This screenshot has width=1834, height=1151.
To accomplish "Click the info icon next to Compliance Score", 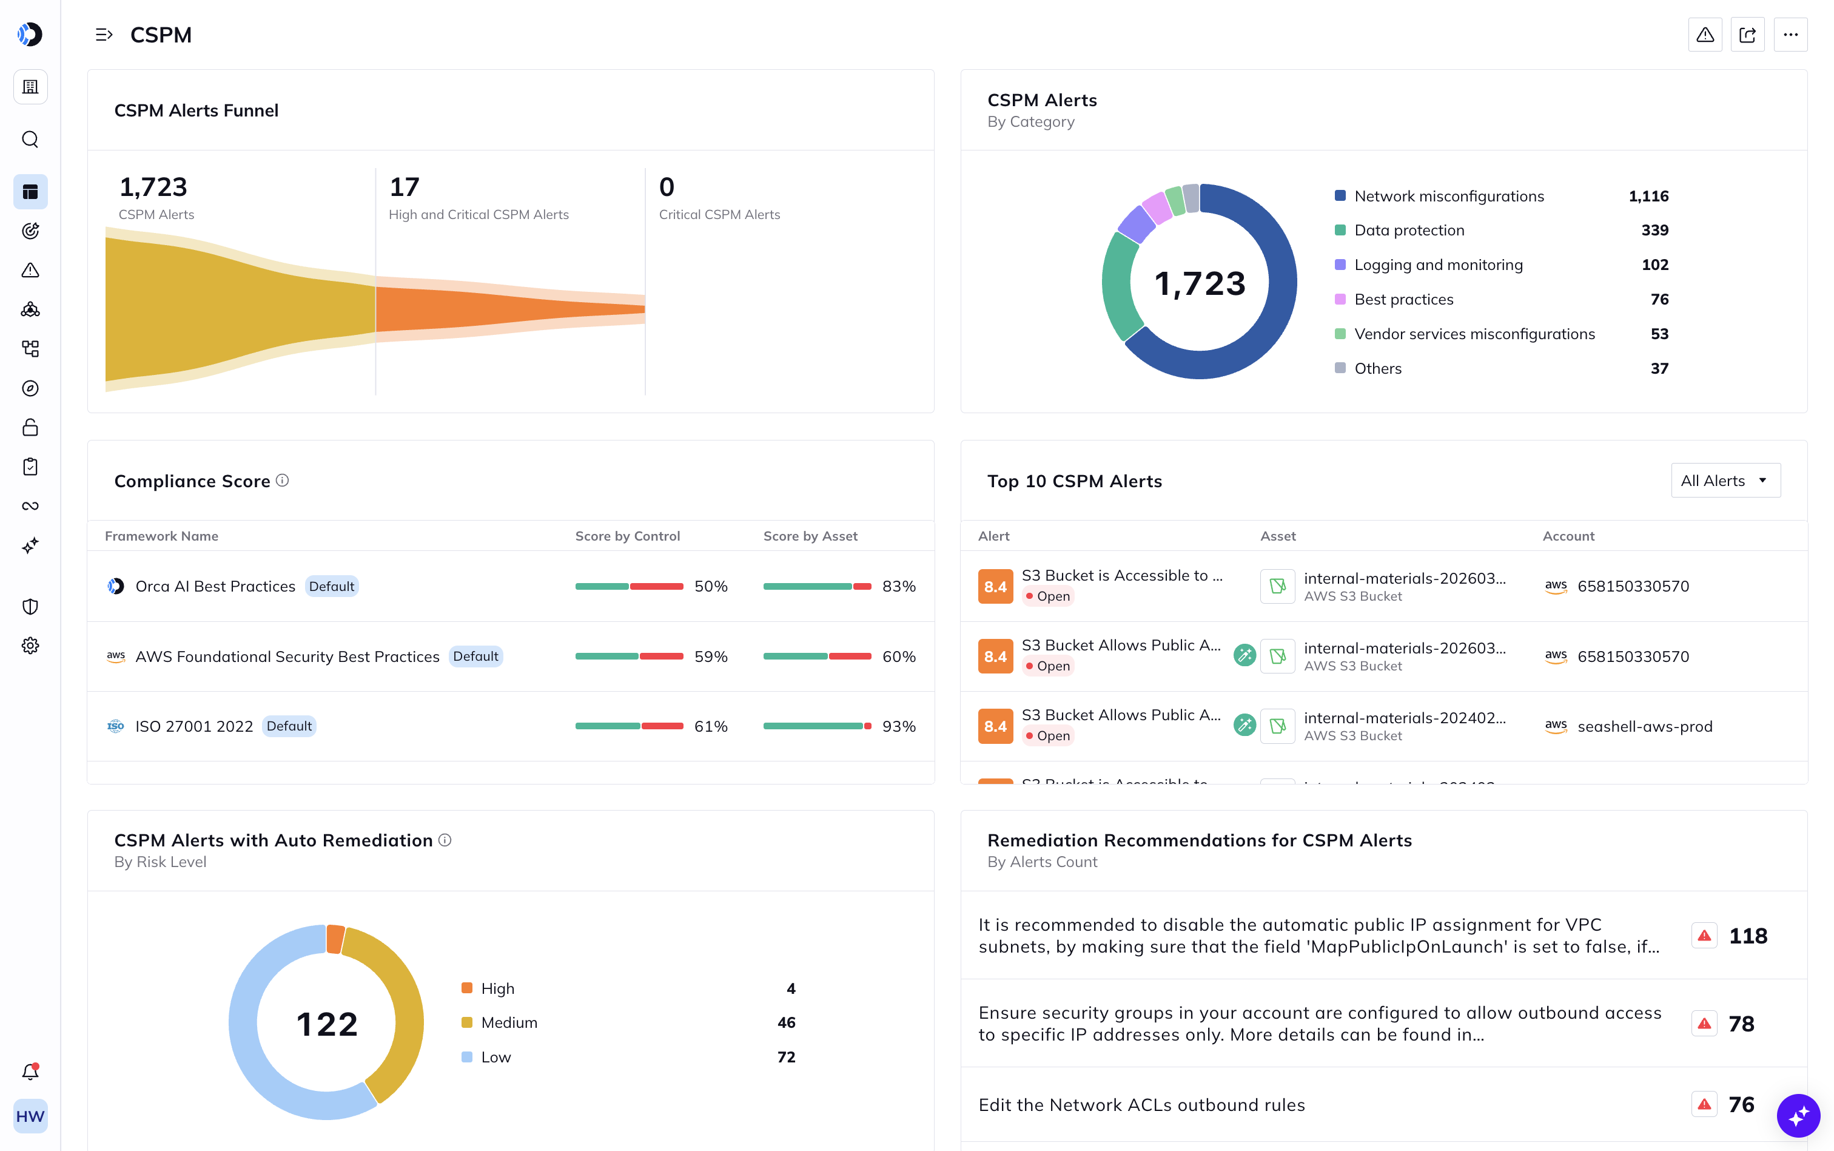I will (282, 481).
